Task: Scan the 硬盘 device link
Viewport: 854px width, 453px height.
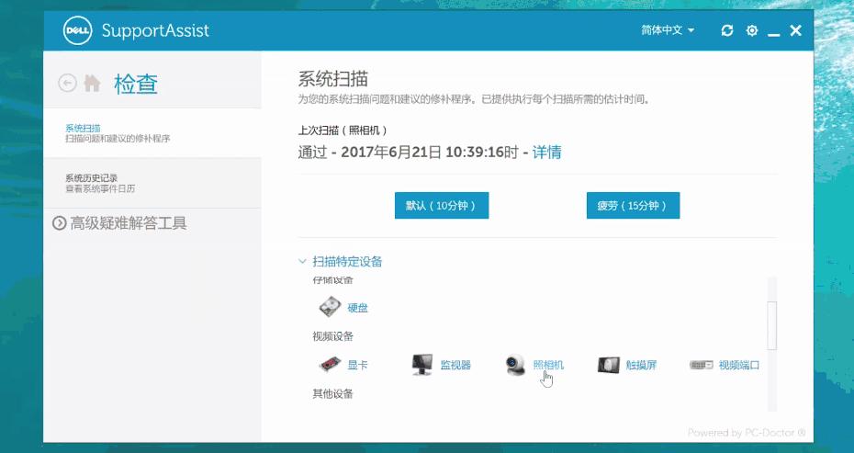Action: click(x=358, y=308)
